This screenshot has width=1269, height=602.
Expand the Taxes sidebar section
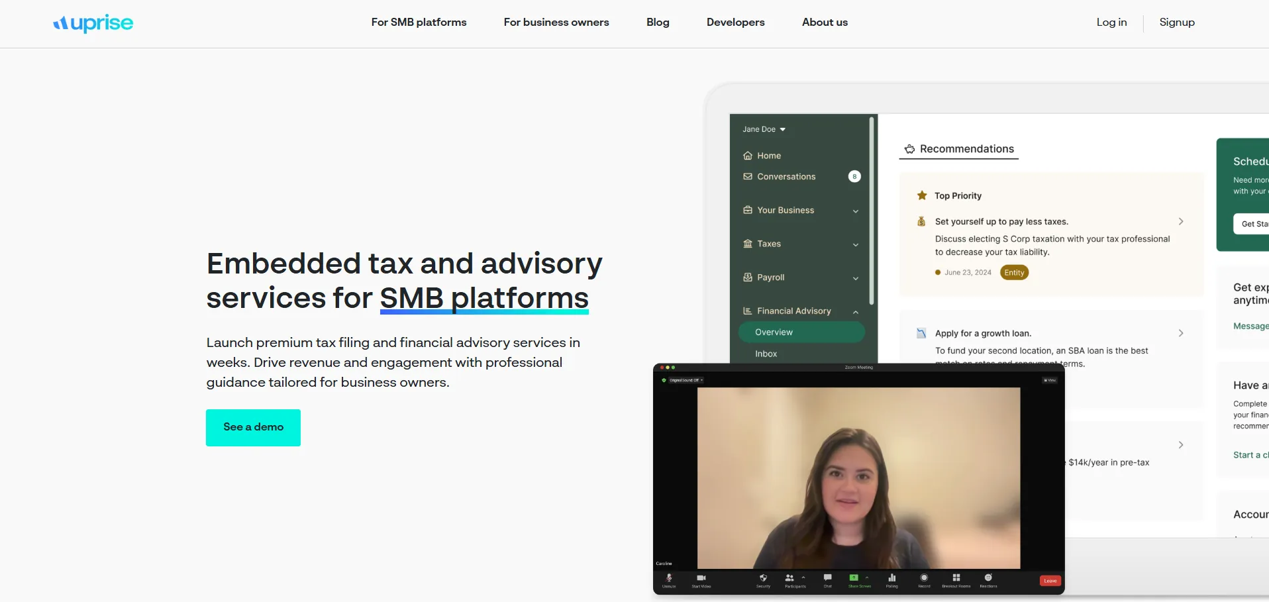pyautogui.click(x=801, y=244)
